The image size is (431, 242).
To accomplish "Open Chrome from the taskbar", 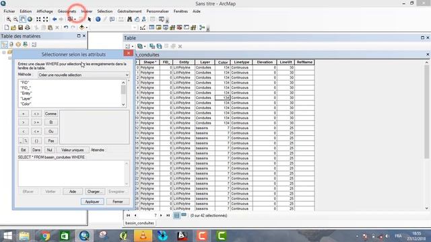I will pos(46,236).
